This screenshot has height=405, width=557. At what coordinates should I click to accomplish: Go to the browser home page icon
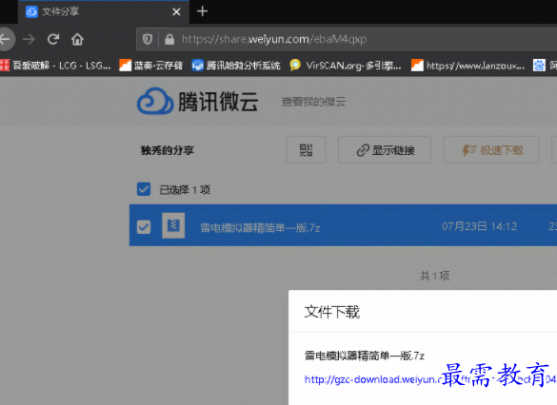[x=77, y=39]
